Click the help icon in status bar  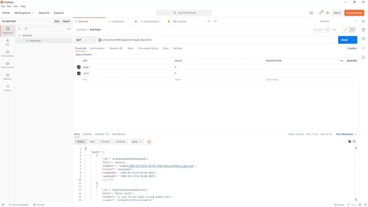[x=365, y=205]
